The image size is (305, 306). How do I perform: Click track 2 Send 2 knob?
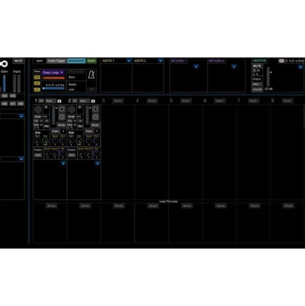click(x=88, y=154)
